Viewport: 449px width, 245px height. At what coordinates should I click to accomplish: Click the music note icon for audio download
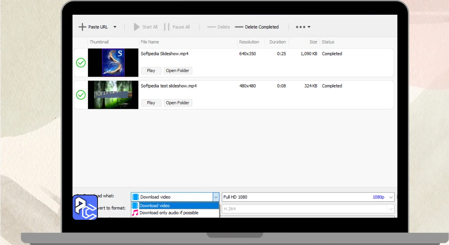coord(135,213)
